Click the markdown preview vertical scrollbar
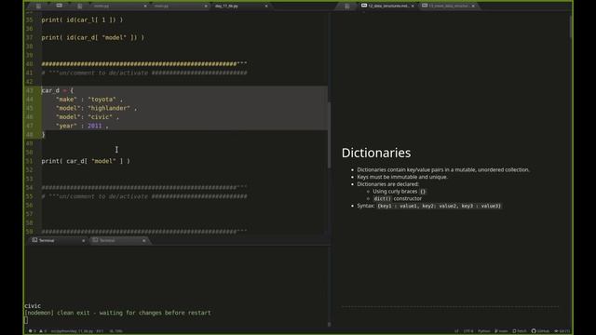The image size is (596, 335). [x=571, y=27]
